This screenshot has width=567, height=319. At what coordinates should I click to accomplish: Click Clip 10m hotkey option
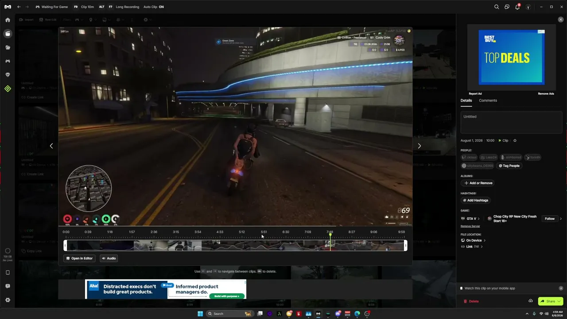(x=84, y=7)
